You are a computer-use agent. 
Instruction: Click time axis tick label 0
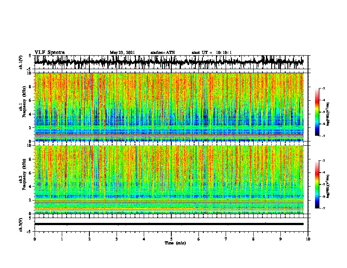35,239
